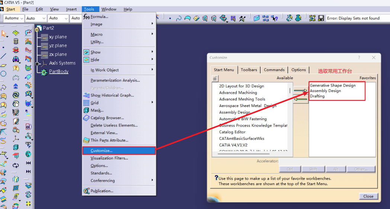The height and width of the screenshot is (209, 390).
Task: Select Generative Shape Design in Favorites
Action: pyautogui.click(x=333, y=85)
